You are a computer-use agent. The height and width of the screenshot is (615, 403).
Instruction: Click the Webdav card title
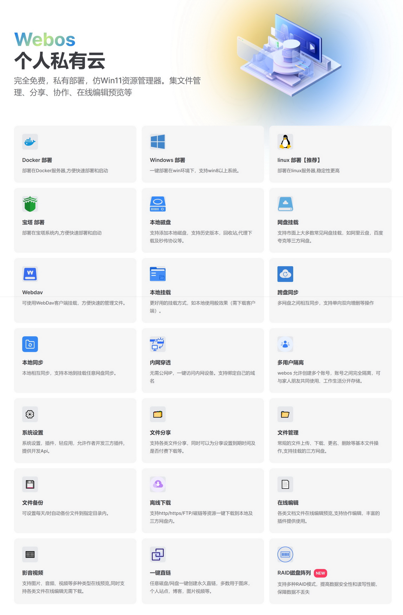click(32, 292)
